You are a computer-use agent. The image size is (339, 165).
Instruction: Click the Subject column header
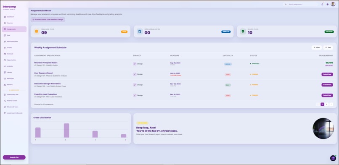(137, 56)
